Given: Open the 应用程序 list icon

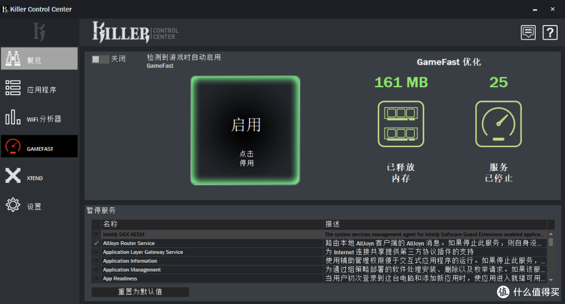Looking at the screenshot, I should [13, 88].
